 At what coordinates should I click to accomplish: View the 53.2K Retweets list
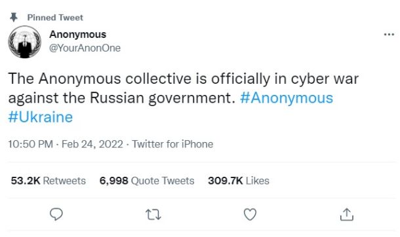pyautogui.click(x=49, y=181)
